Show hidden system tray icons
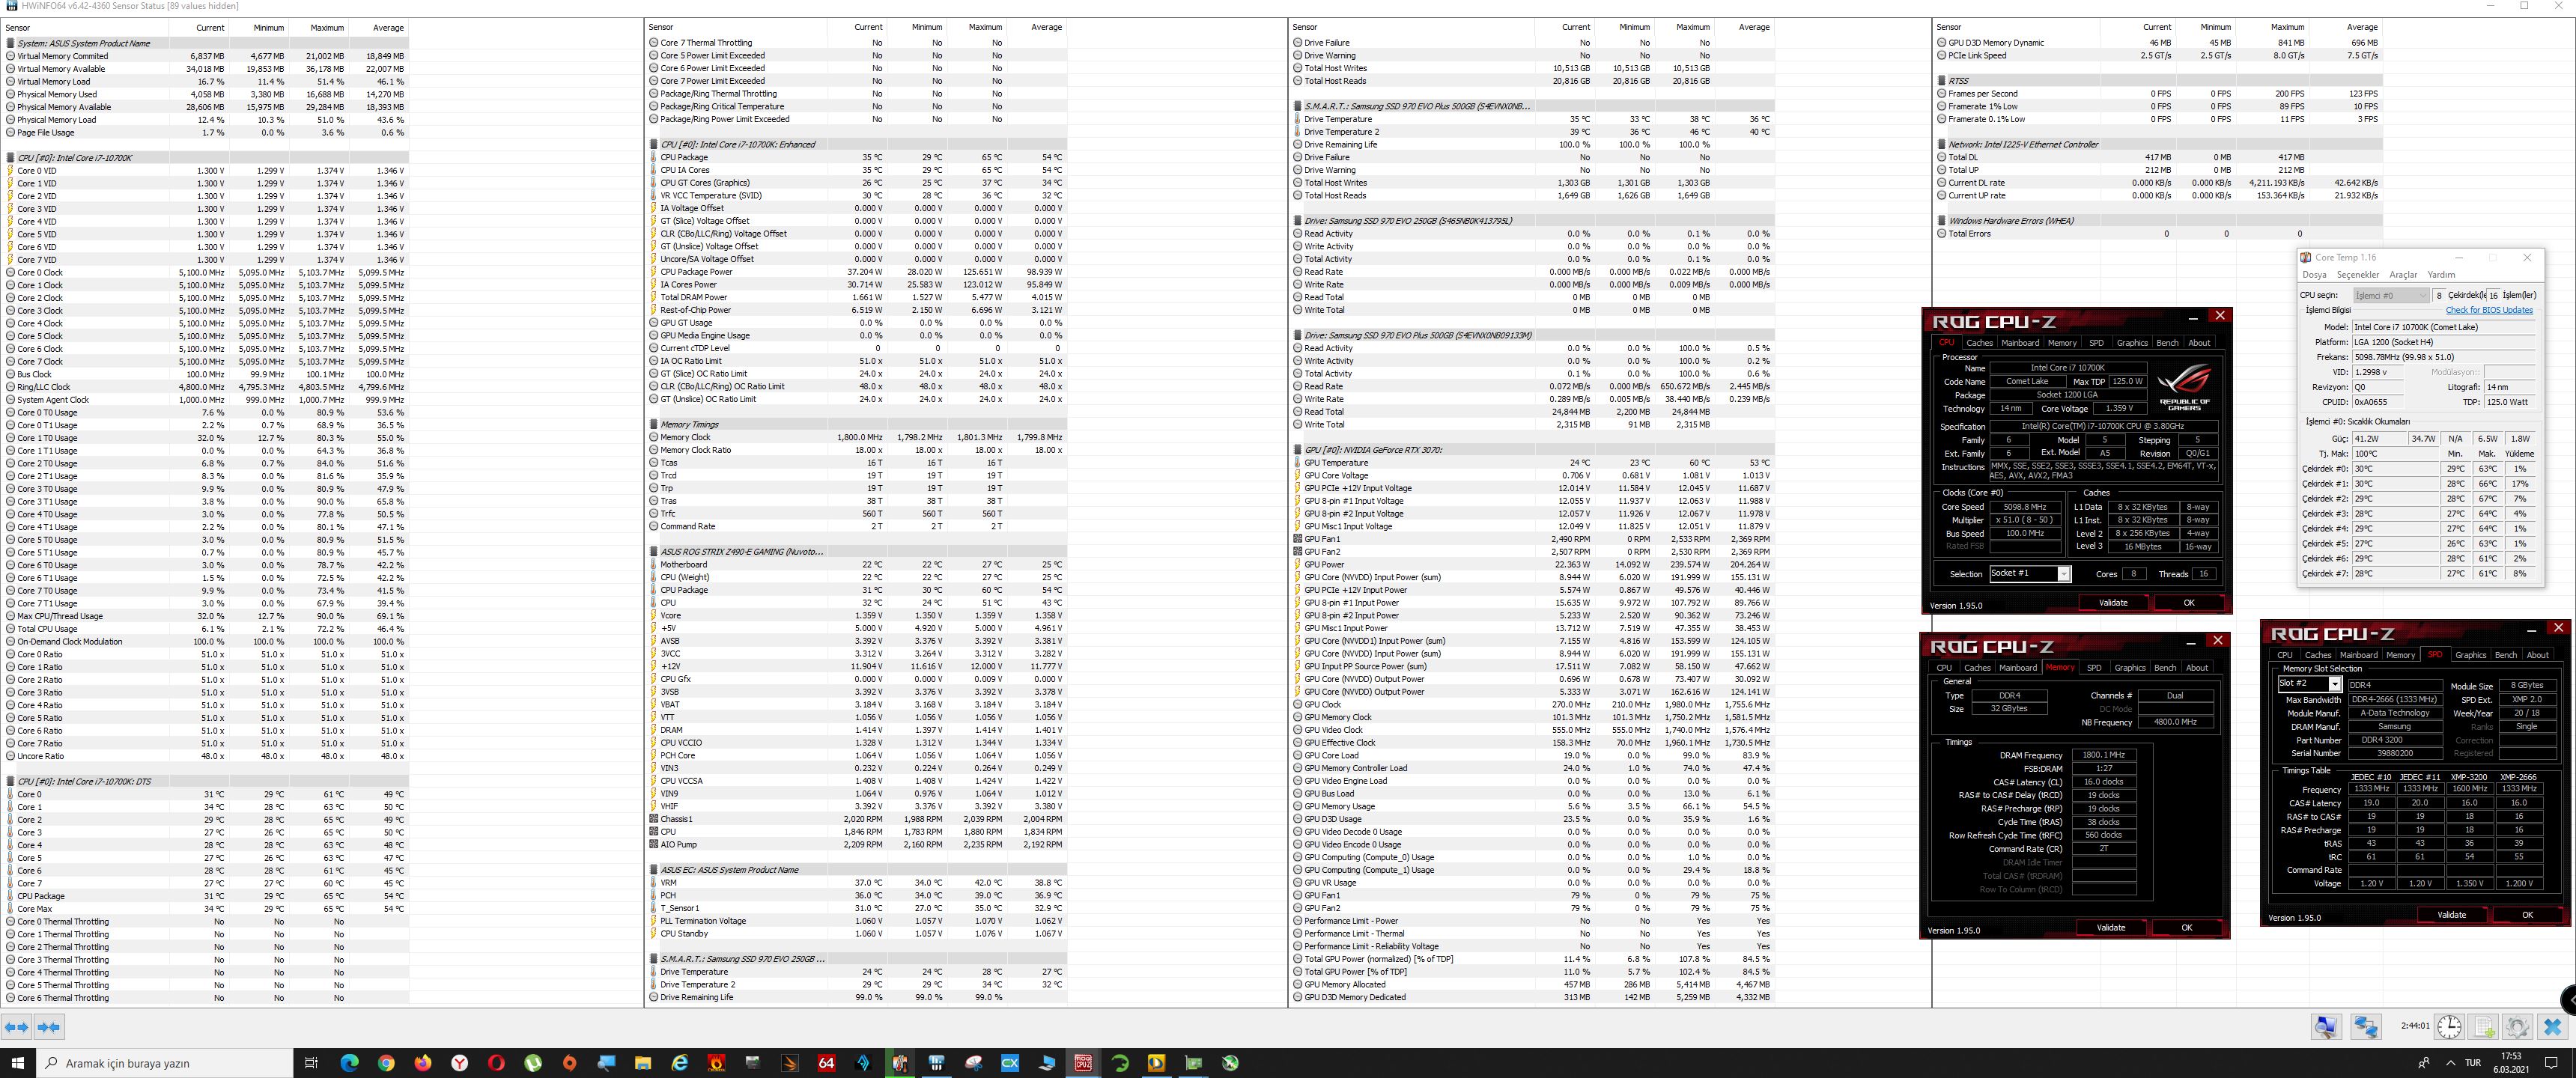 point(2450,1063)
